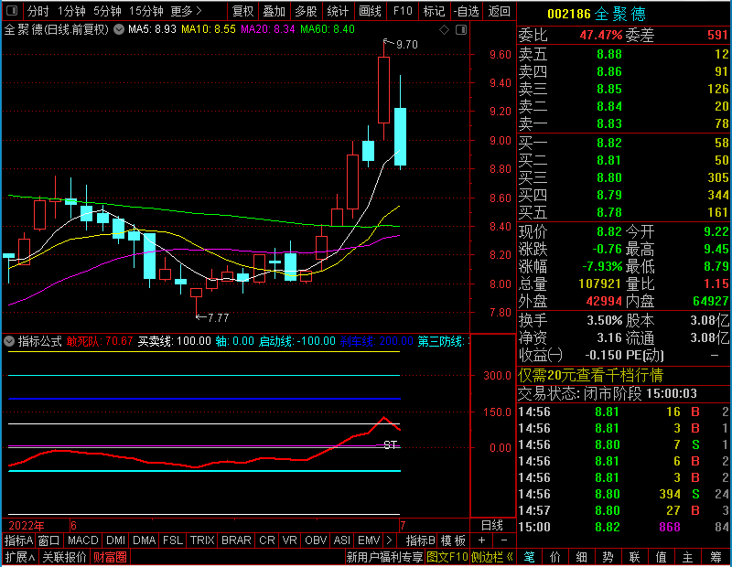Open the 复权 adjustment menu
This screenshot has width=732, height=567.
242,11
